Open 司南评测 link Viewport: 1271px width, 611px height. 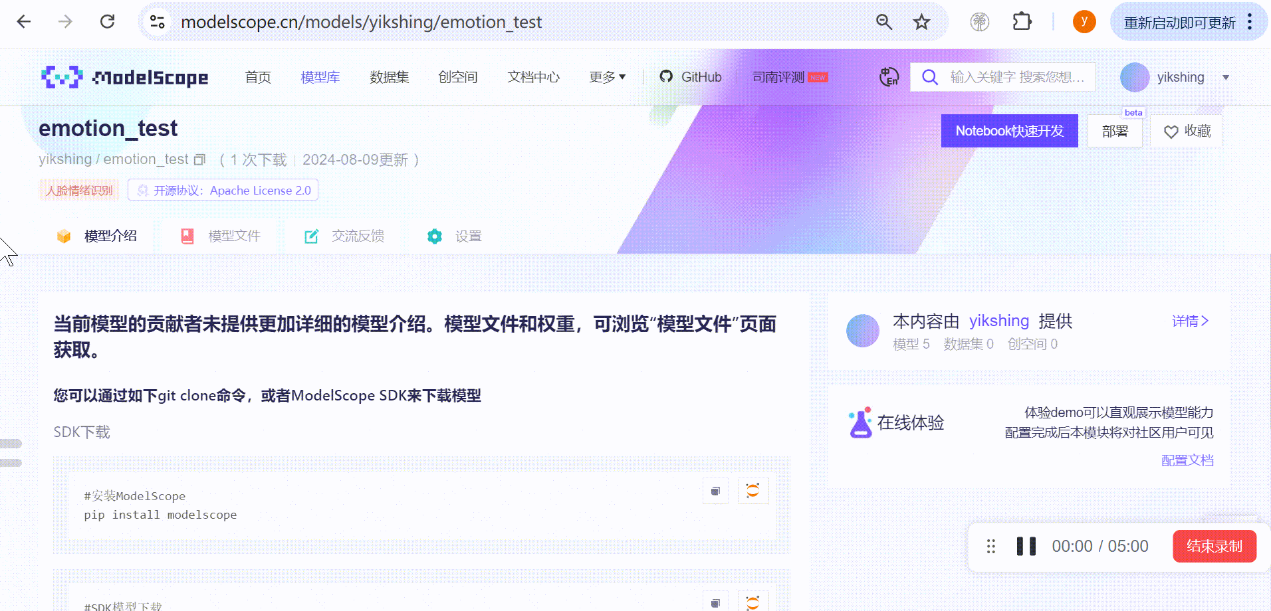pos(790,77)
